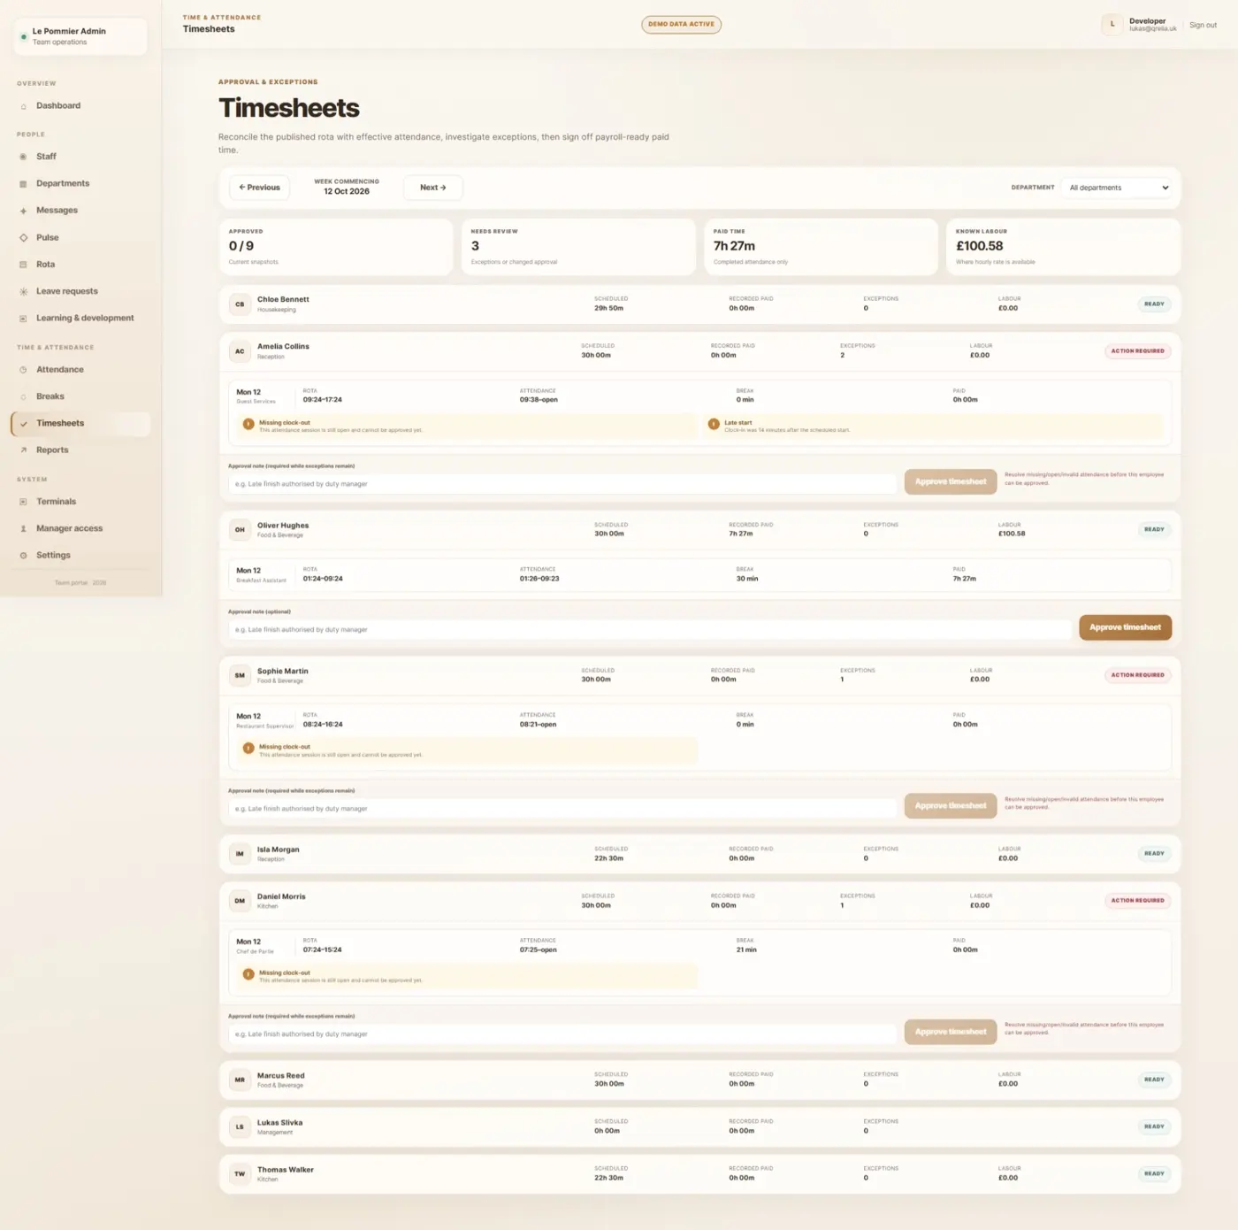Click the Ready badge for Chloe Bennett

point(1154,304)
